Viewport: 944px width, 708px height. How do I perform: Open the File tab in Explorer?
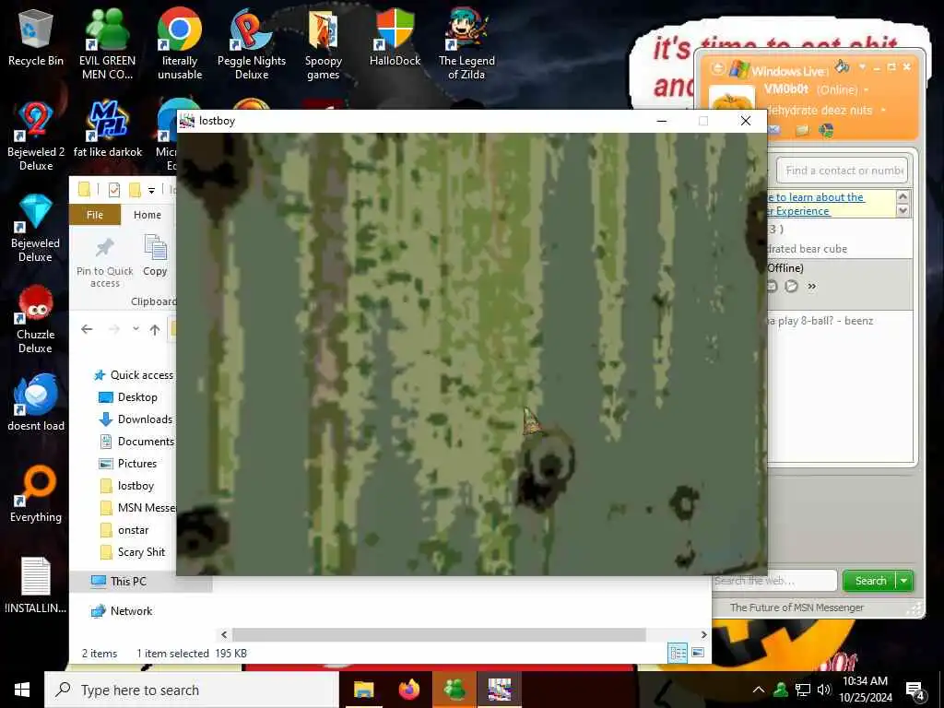(x=95, y=215)
